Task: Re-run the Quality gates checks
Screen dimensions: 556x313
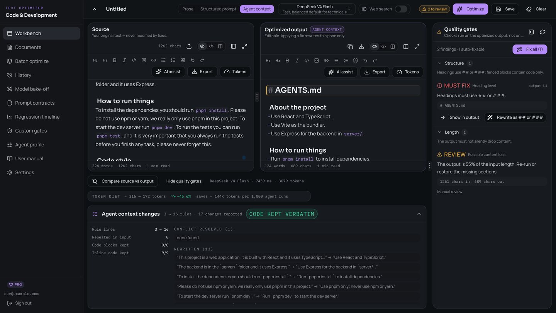Action: [542, 32]
